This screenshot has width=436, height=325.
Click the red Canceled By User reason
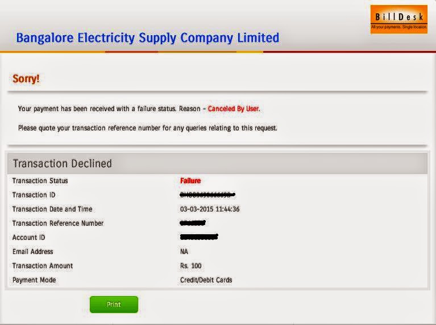[234, 109]
